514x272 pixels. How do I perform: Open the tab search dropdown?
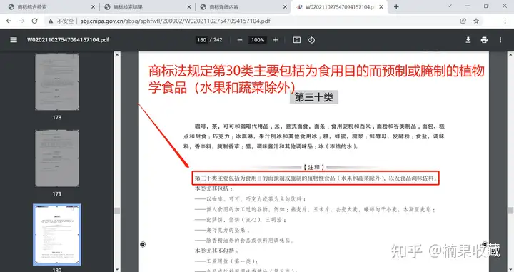tap(450, 6)
